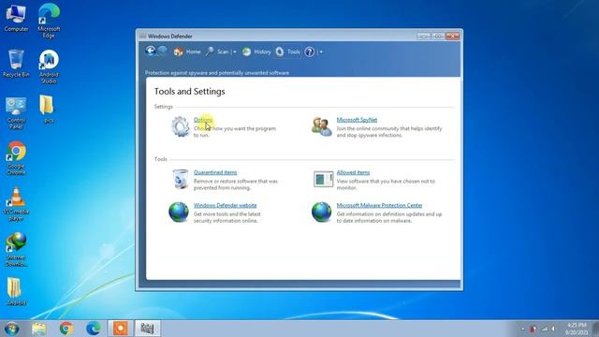Click the Allowed items list icon
Viewport: 599px width, 337px height.
(323, 179)
